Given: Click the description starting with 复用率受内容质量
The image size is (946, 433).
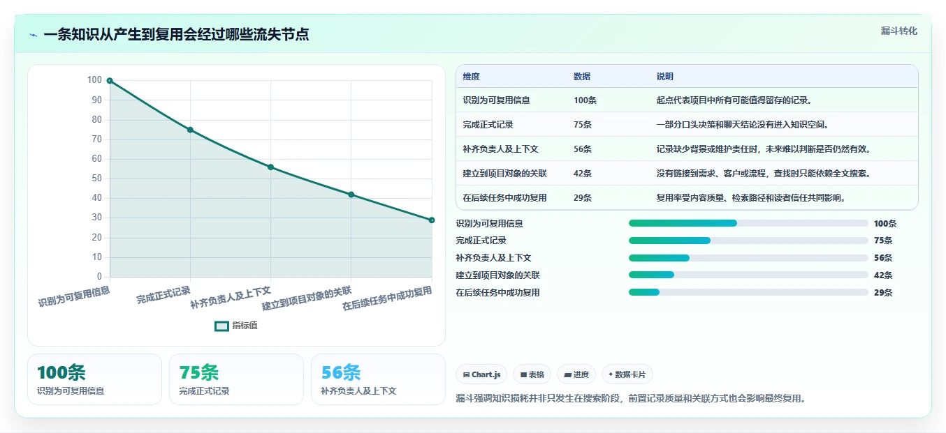Looking at the screenshot, I should tap(752, 198).
